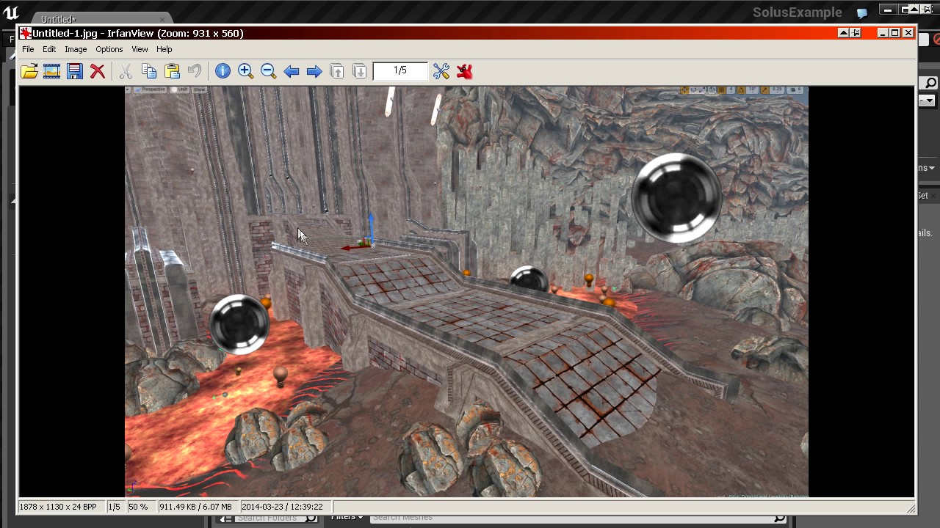Delete the file with the red X icon

[x=98, y=71]
